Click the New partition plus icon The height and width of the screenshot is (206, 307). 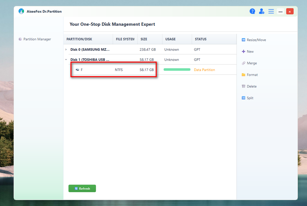243,52
